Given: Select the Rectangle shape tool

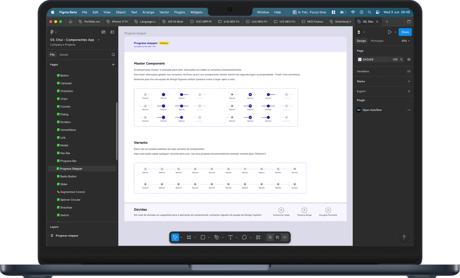Looking at the screenshot, I should coord(203,237).
